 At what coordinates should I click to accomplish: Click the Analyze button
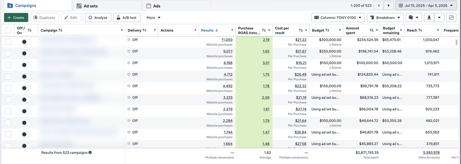click(x=98, y=18)
